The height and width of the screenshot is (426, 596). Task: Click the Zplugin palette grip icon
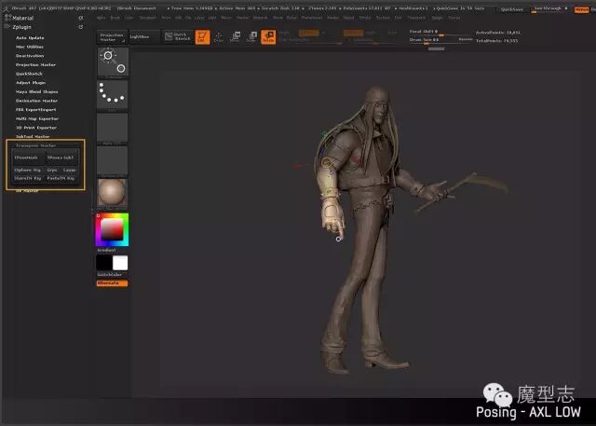[x=7, y=27]
